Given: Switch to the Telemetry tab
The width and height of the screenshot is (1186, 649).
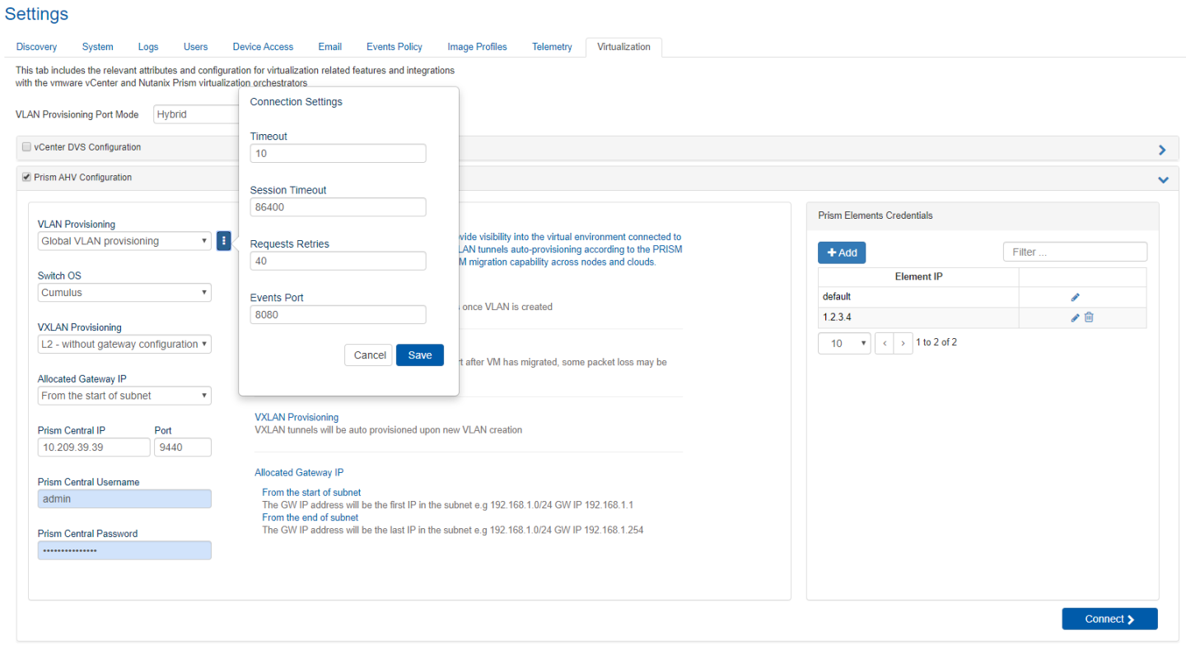Looking at the screenshot, I should tap(552, 47).
